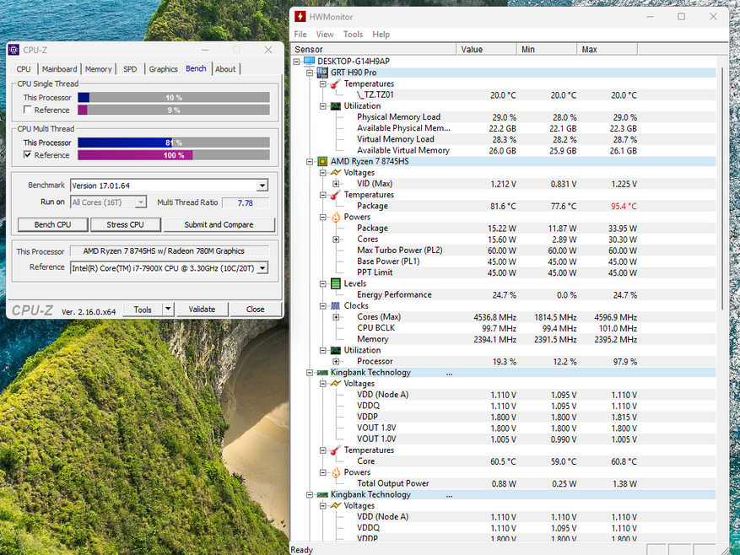Image resolution: width=740 pixels, height=555 pixels.
Task: Open the View menu in HWMonitor
Action: (325, 35)
